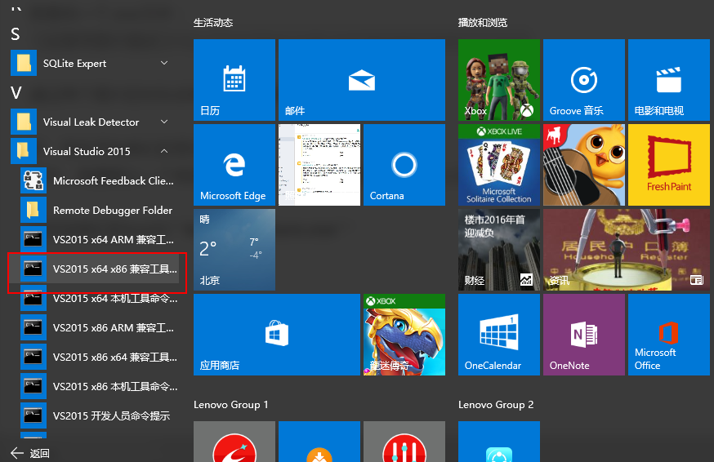Open Microsoft Solitaire Collection tile
714x462 pixels.
498,165
